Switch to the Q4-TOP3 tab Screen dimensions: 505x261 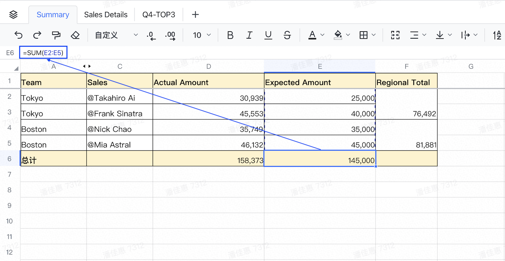point(159,15)
